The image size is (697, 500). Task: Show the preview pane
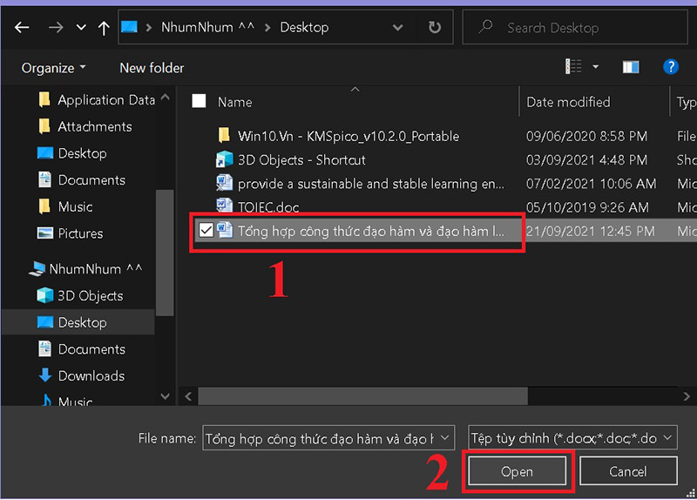click(631, 67)
